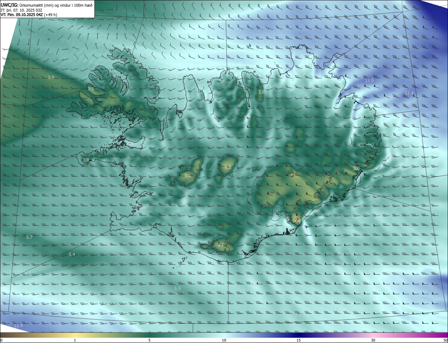Viewport: 448px width, 343px height.
Task: Click the 3.9 label on the Snæfellsnes peninsula tip
Action: (x=86, y=160)
